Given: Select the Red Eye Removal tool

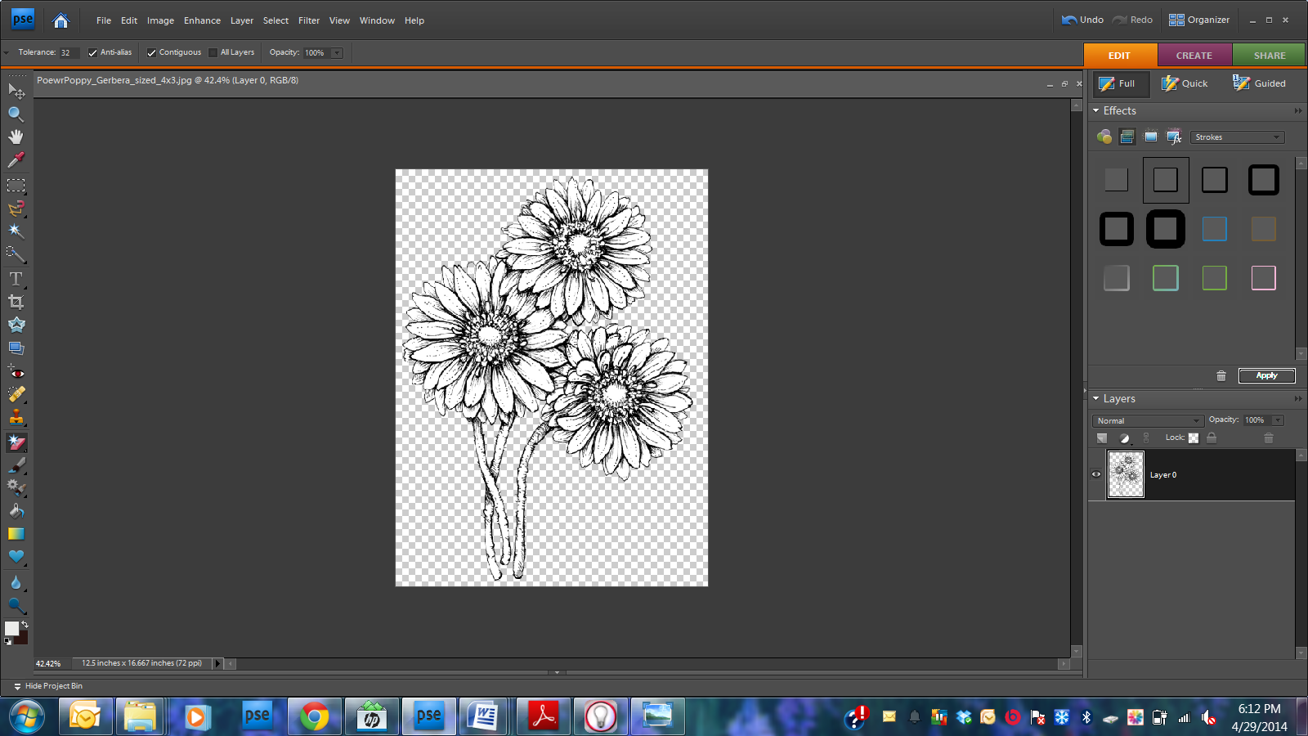Looking at the screenshot, I should tap(16, 372).
